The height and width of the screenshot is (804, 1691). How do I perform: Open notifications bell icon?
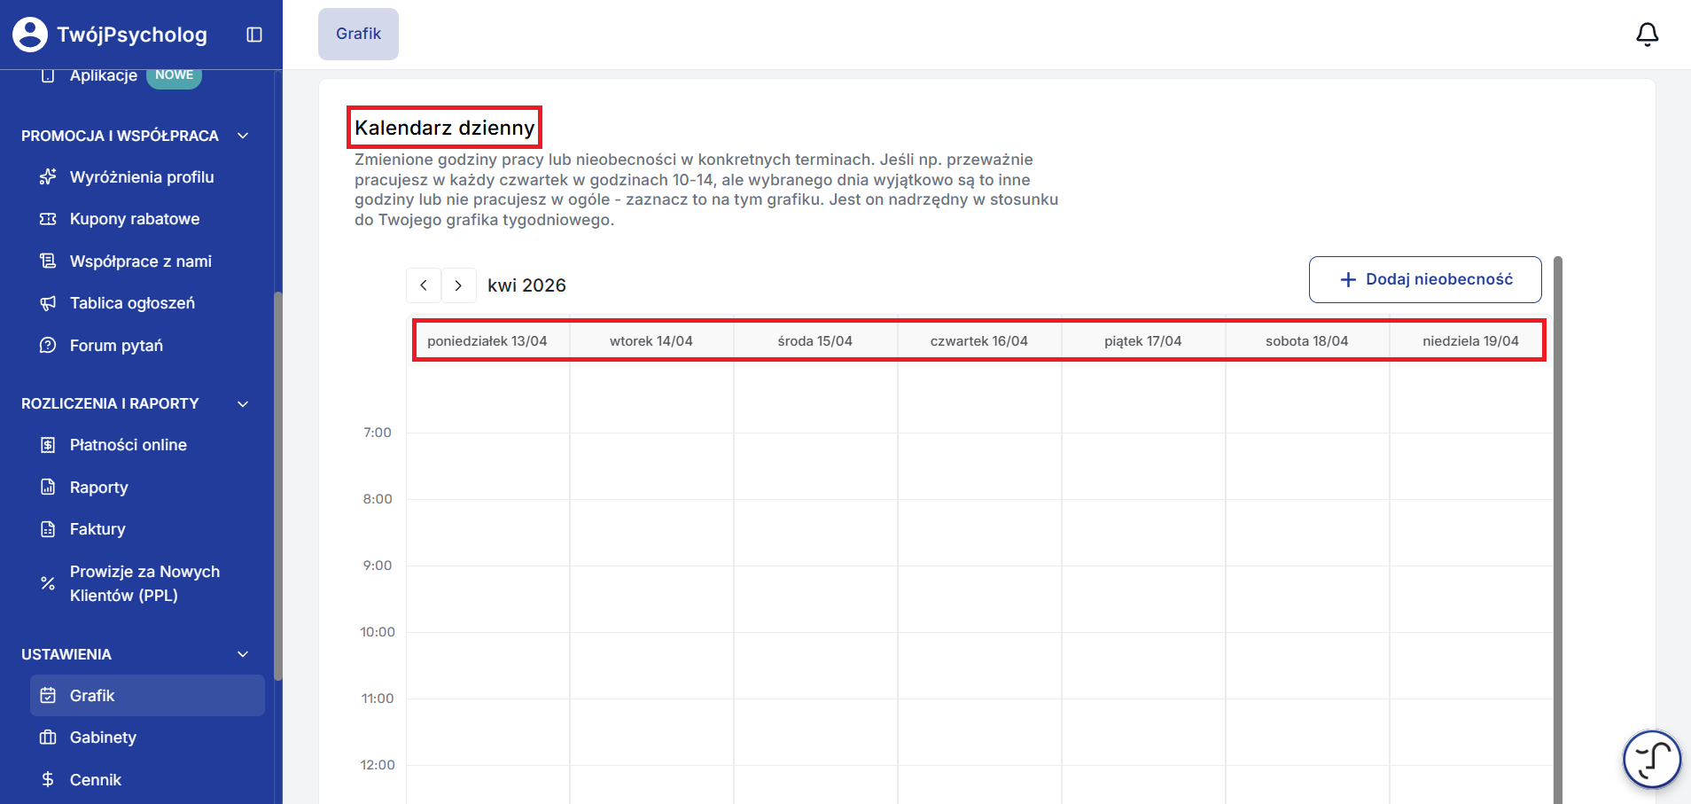coord(1647,35)
